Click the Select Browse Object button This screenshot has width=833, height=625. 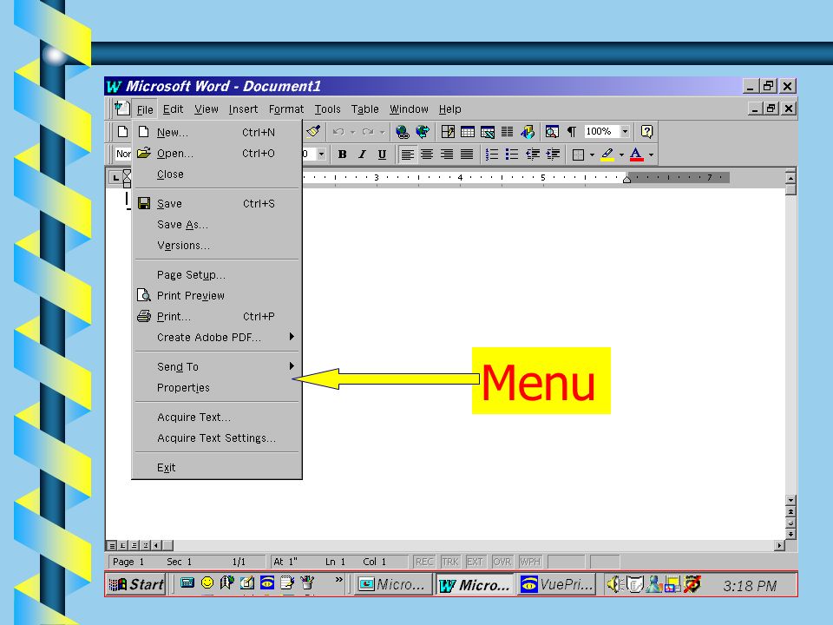click(790, 523)
